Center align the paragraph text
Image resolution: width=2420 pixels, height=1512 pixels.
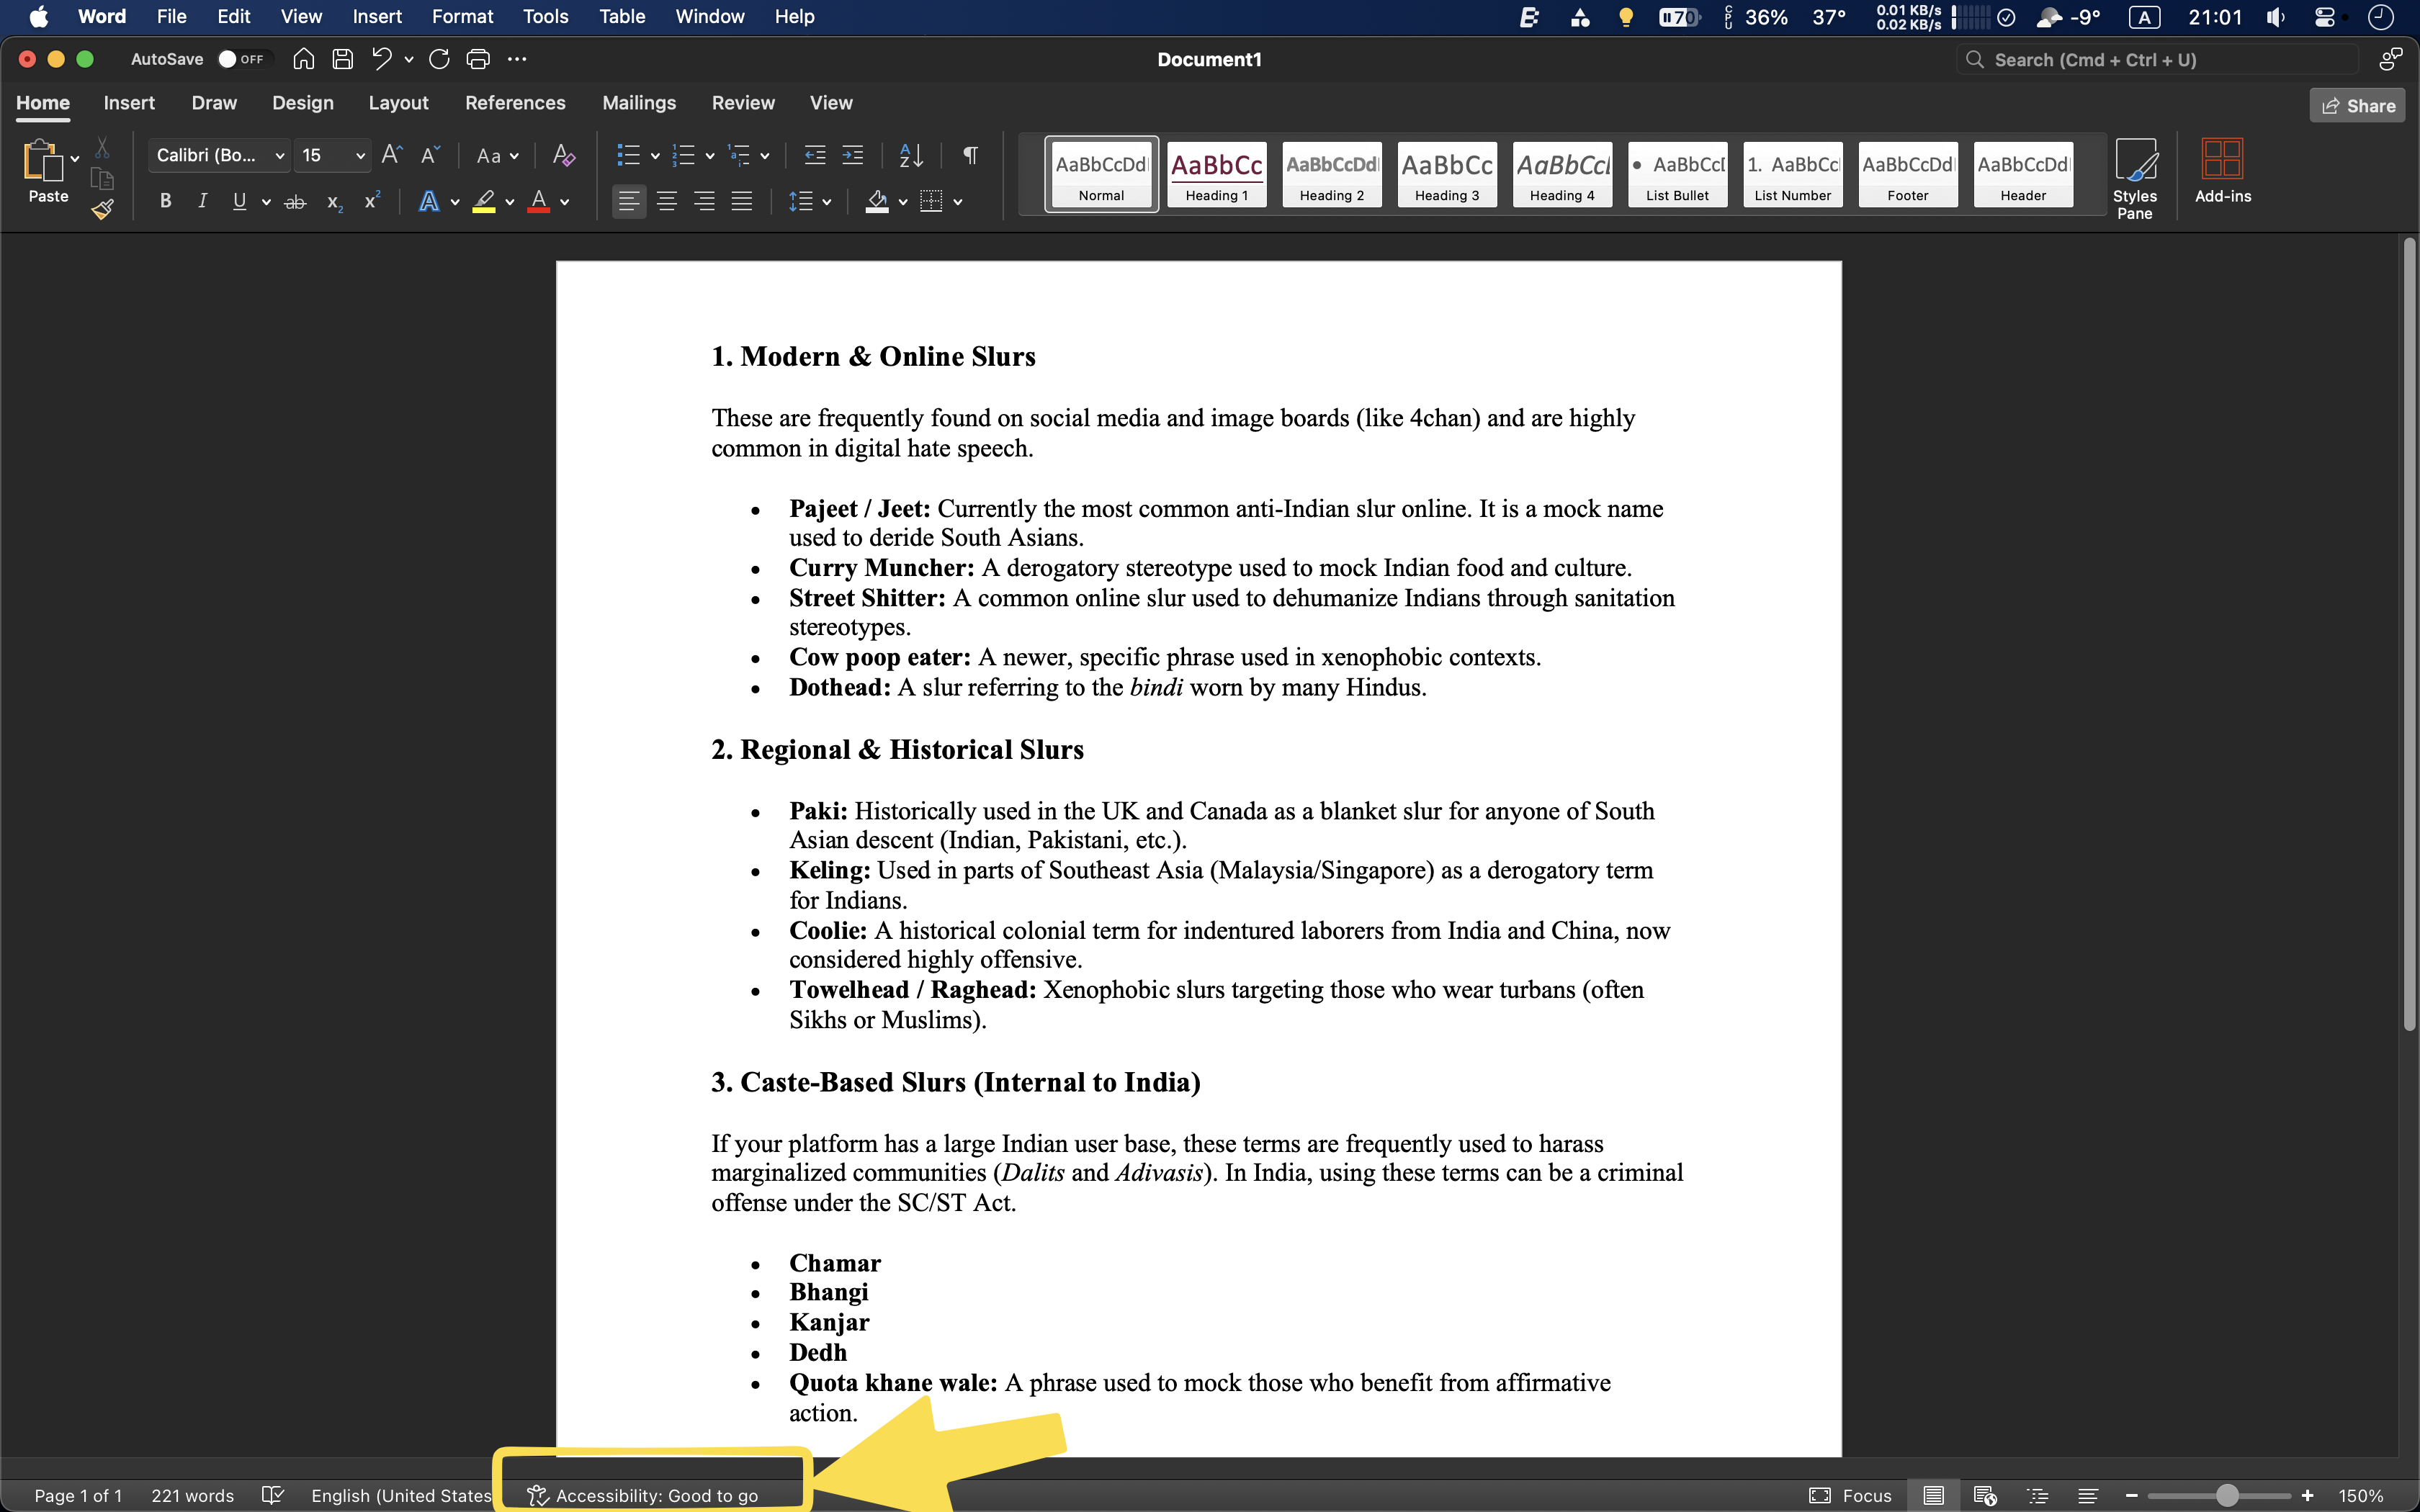[x=666, y=202]
